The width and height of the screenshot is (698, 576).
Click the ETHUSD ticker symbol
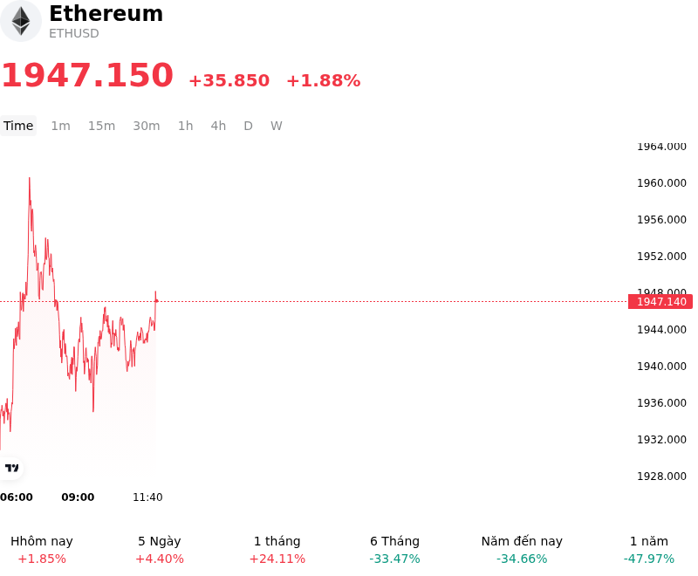point(74,33)
